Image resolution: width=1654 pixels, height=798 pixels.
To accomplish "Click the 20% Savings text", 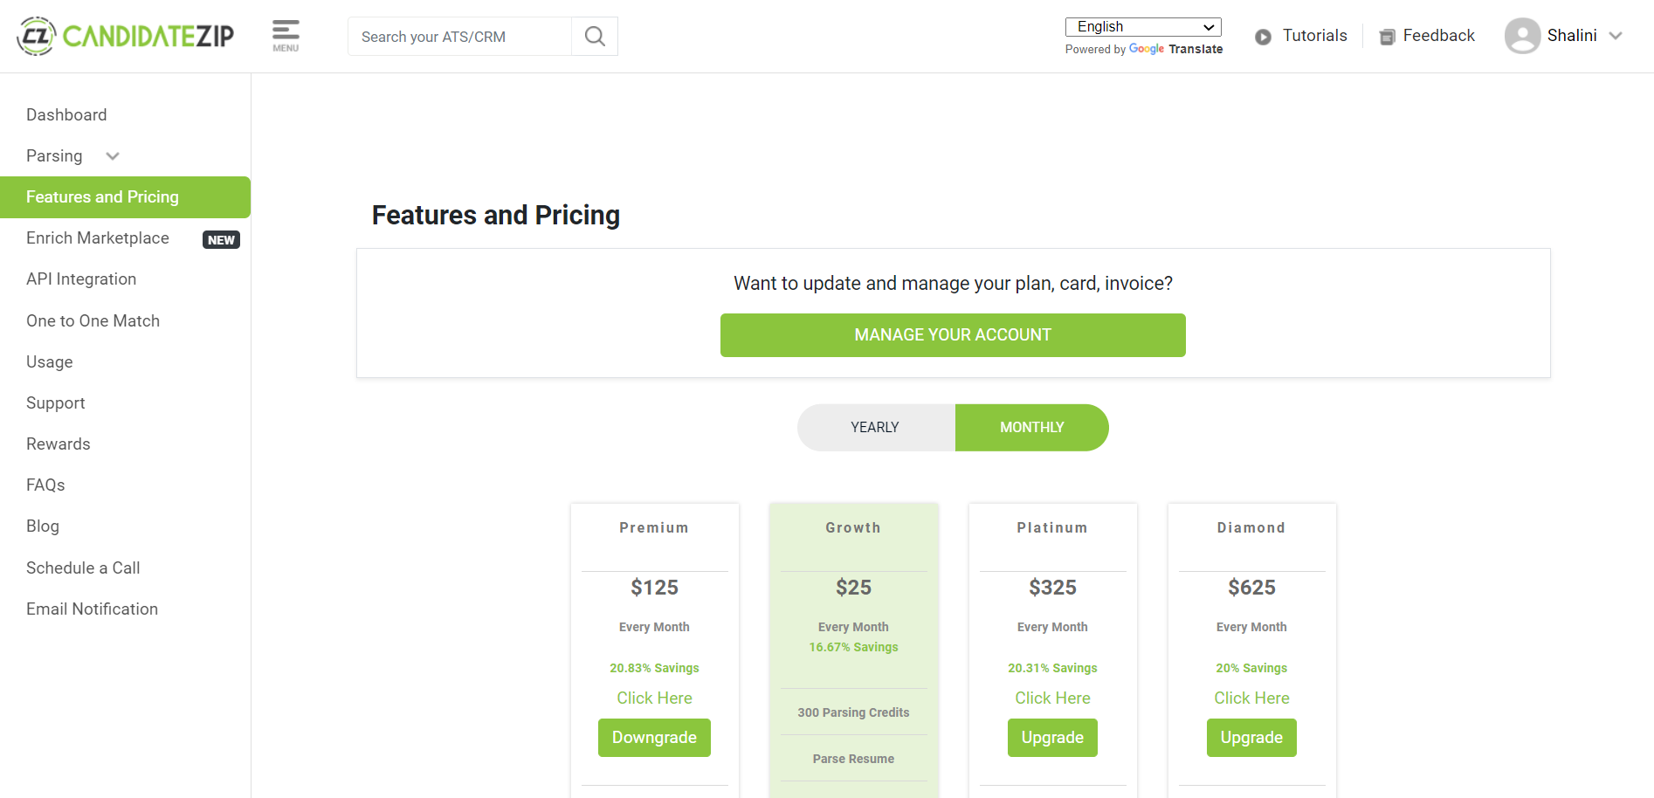I will (x=1251, y=669).
